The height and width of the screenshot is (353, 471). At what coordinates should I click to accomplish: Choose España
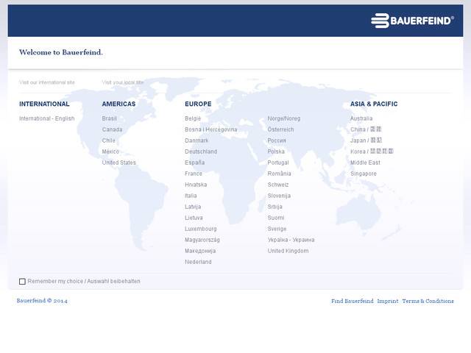click(x=194, y=163)
